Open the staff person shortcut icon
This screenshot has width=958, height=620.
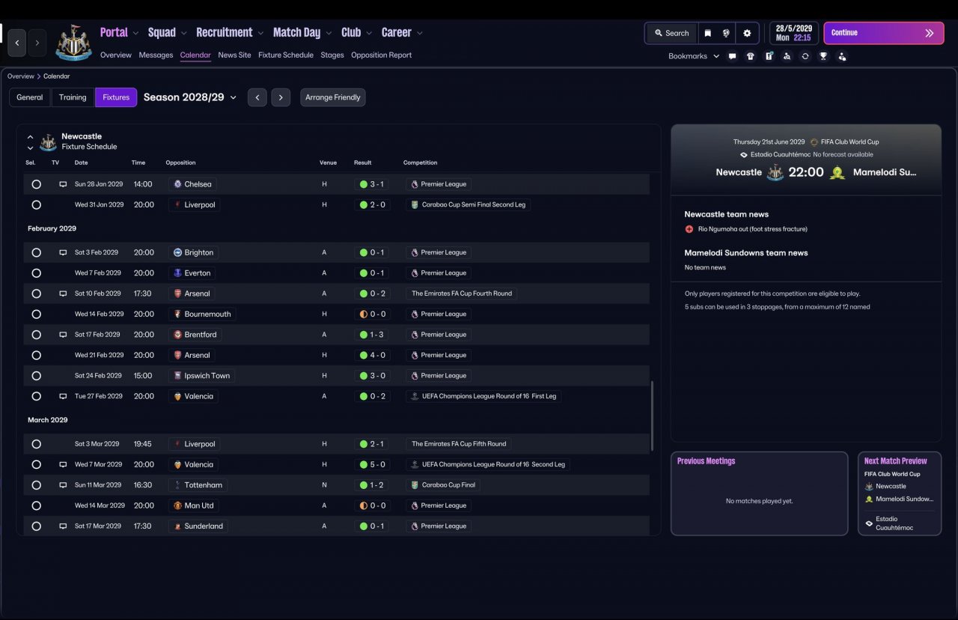point(842,56)
